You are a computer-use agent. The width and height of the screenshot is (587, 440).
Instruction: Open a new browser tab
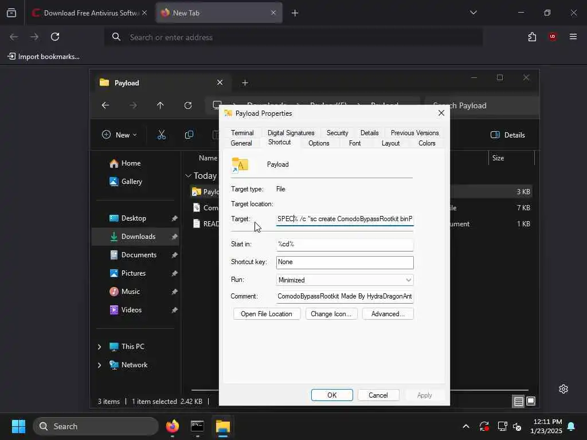point(295,13)
